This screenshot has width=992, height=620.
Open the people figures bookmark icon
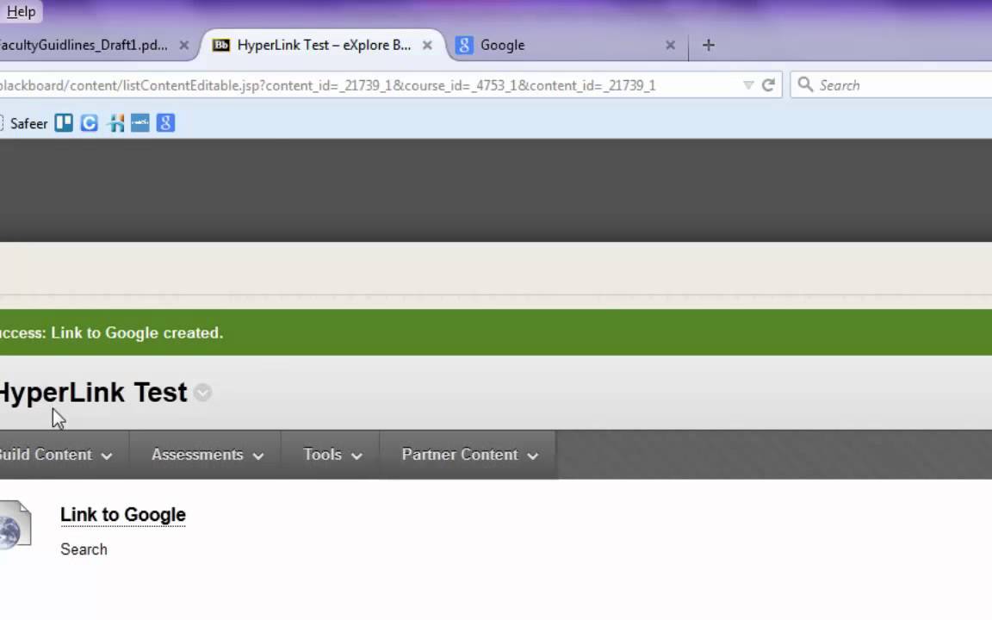point(115,123)
